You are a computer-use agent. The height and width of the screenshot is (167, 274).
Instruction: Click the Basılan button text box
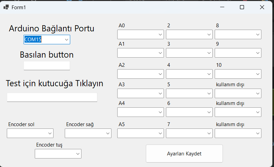click(x=47, y=66)
